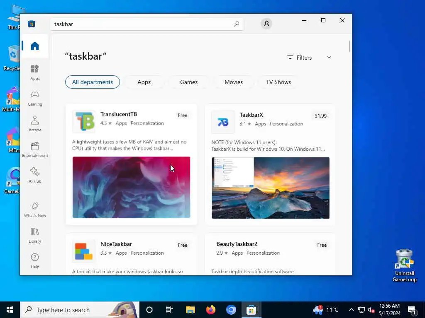Select the Games department filter tab

[189, 82]
